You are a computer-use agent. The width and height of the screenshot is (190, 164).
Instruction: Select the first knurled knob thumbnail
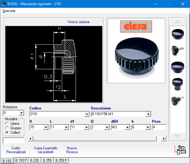point(178,34)
